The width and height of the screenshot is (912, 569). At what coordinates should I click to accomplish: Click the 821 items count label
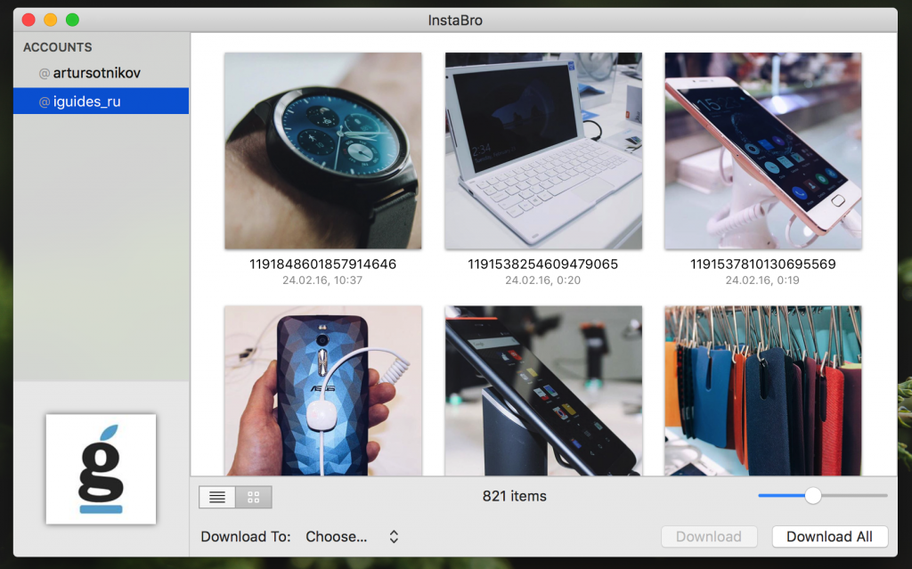coord(514,496)
